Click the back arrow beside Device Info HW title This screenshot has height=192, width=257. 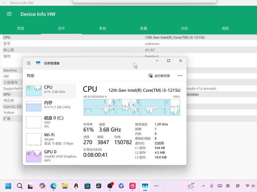pos(4,3)
